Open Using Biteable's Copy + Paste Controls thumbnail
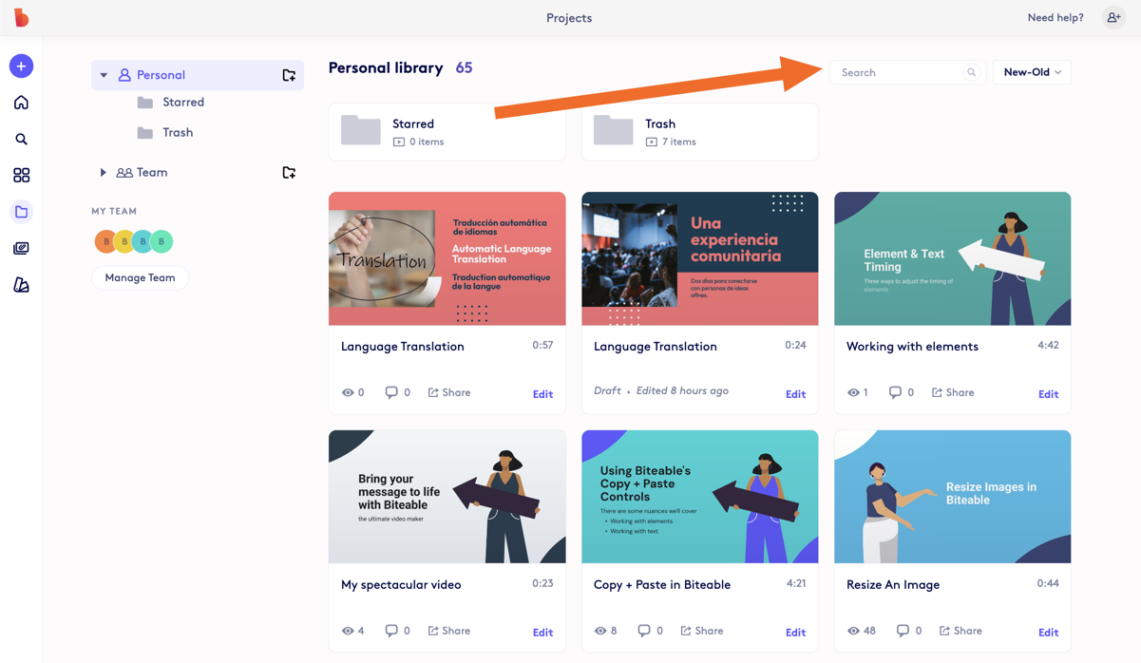Image resolution: width=1141 pixels, height=663 pixels. click(x=700, y=497)
